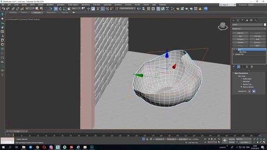Switch to Object Paint ribbon tab
This screenshot has height=150, width=267.
(51, 12)
